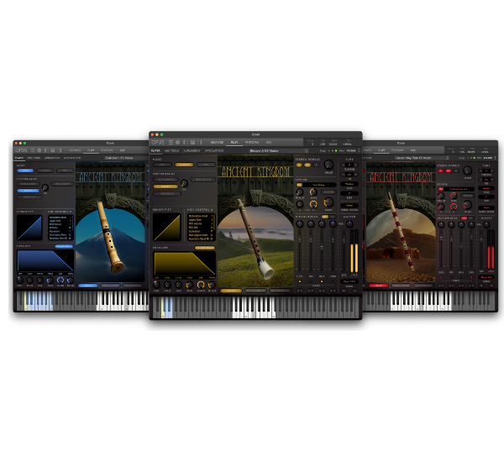Toggle the first Stereo Double button in the center window
Screen dimensions: 504x456
299,165
